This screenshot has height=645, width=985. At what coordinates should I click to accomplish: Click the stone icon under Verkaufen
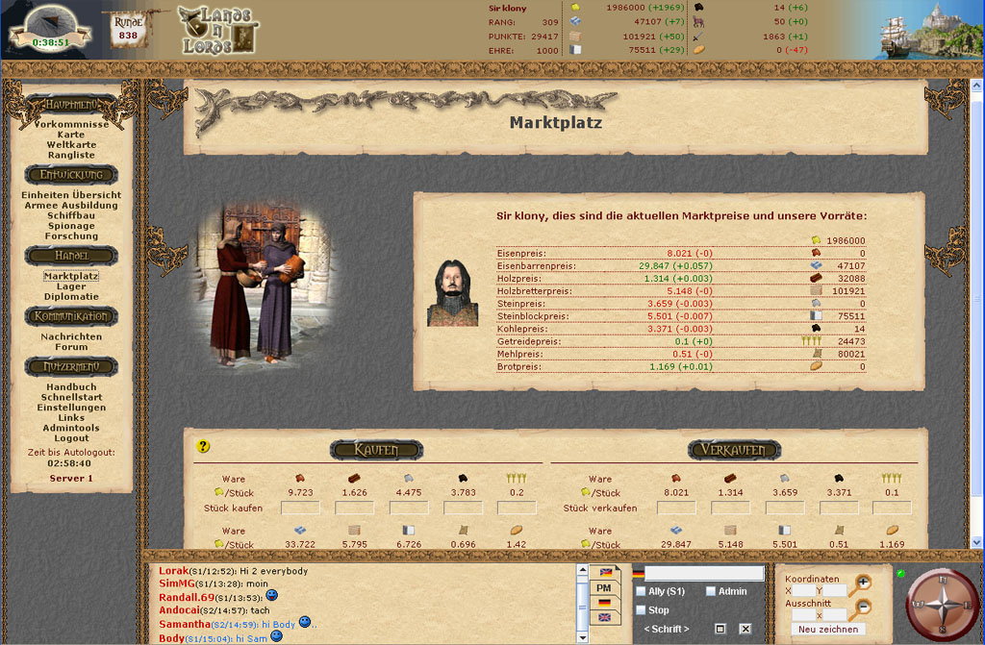point(785,479)
